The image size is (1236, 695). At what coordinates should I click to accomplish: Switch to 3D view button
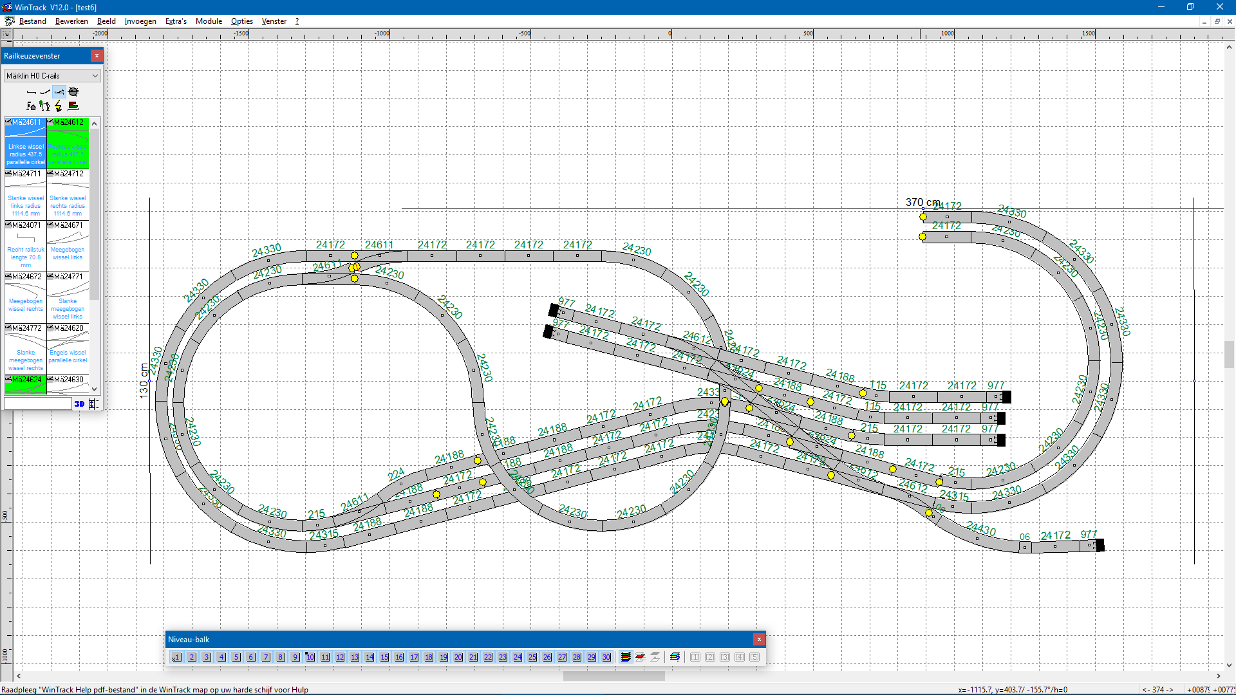(x=79, y=404)
